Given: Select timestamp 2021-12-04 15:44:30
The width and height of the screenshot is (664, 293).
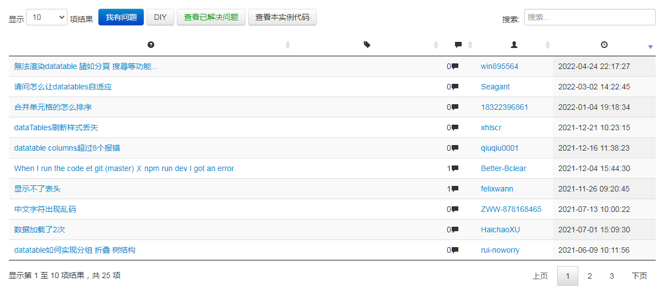Looking at the screenshot, I should 594,168.
